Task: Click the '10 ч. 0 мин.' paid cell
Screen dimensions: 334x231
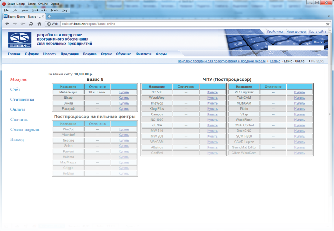Action: 97,92
